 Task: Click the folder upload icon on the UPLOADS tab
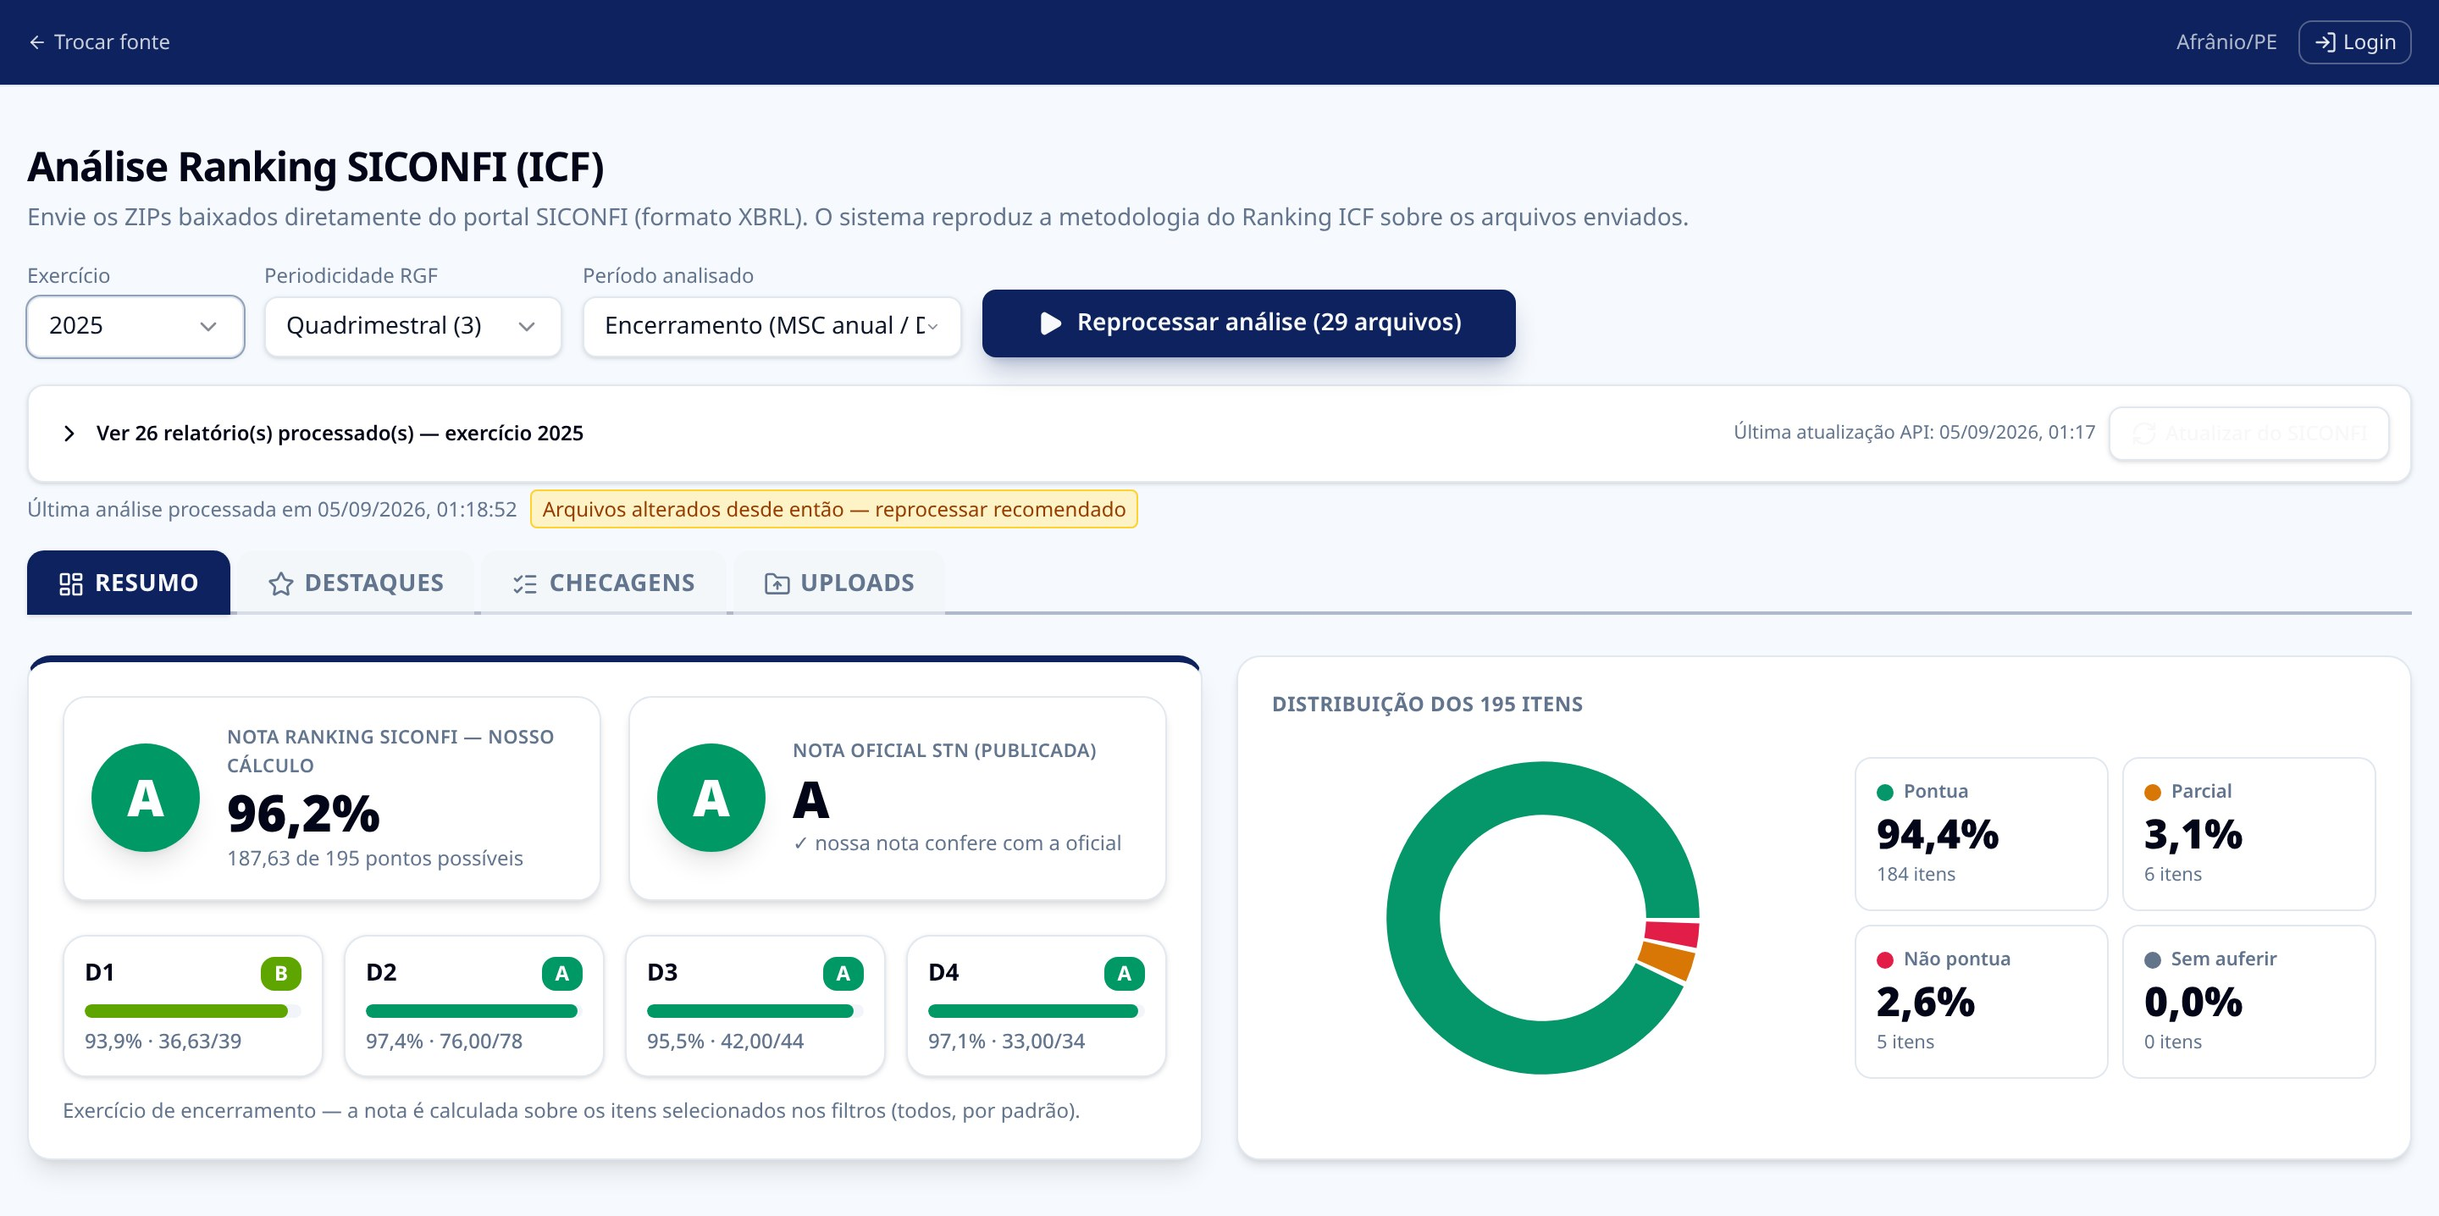pyautogui.click(x=777, y=583)
